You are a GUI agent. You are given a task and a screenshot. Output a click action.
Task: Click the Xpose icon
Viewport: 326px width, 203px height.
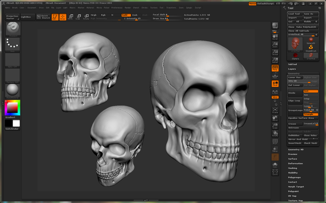click(x=275, y=172)
